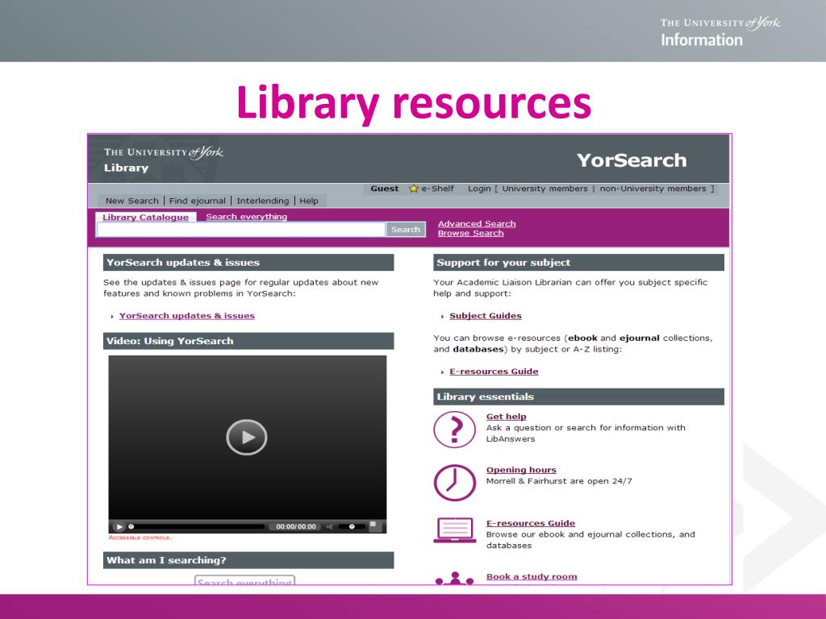The image size is (826, 619).
Task: Open the Get help link
Action: [x=507, y=417]
